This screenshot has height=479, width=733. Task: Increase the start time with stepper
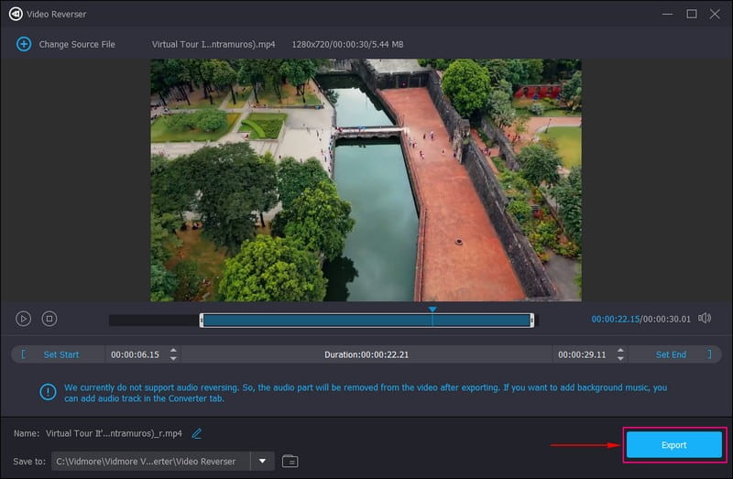pos(174,350)
